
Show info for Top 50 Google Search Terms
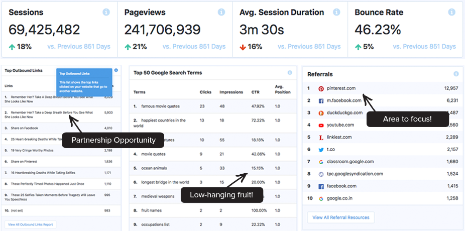290,73
